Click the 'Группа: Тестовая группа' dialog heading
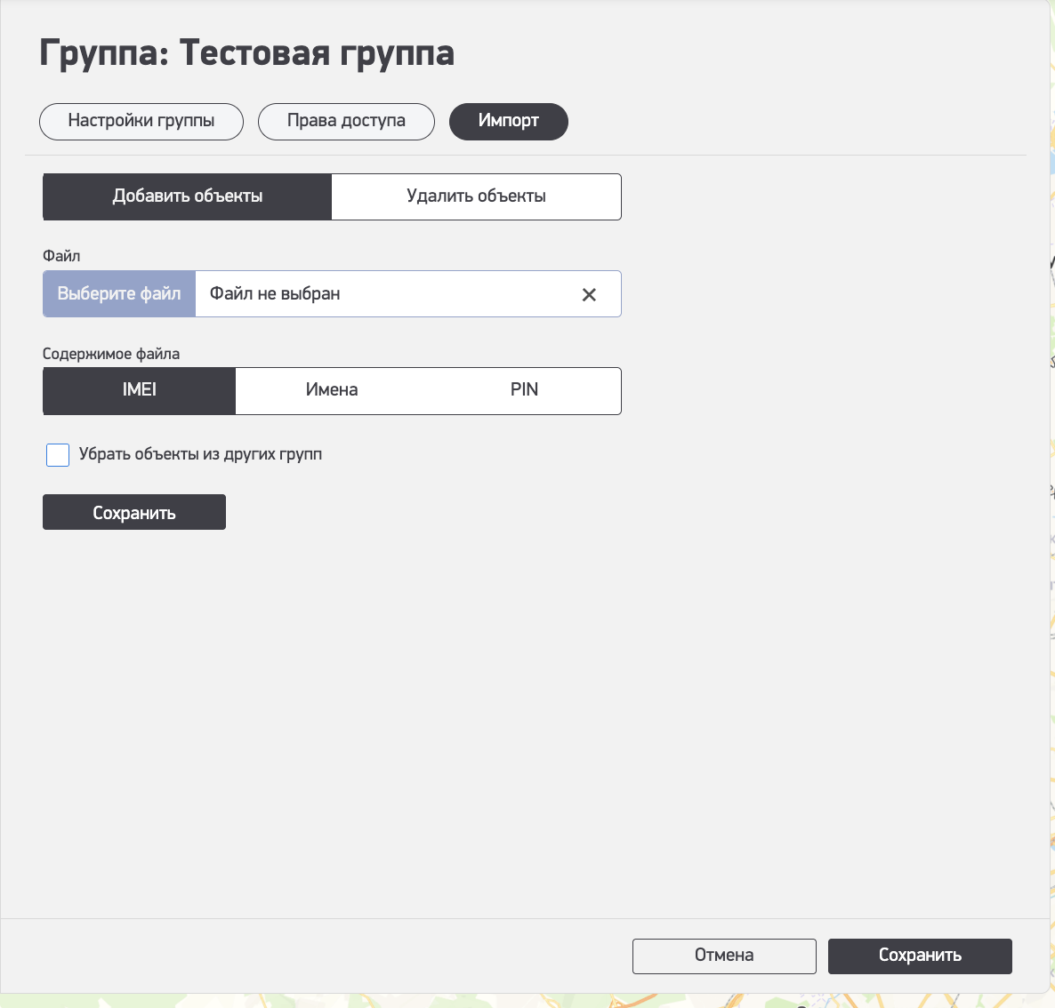This screenshot has height=1008, width=1055. [x=246, y=53]
